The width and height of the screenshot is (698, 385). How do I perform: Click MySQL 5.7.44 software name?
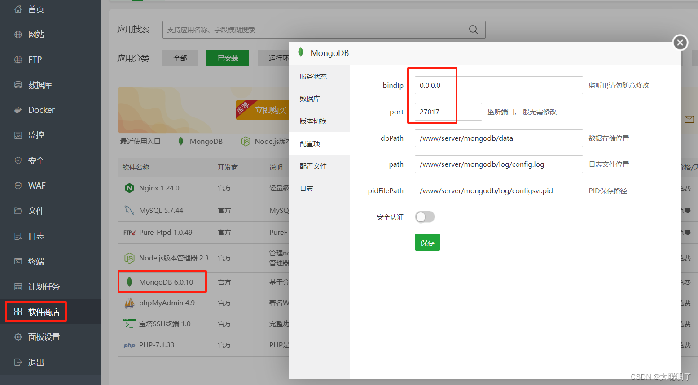161,210
